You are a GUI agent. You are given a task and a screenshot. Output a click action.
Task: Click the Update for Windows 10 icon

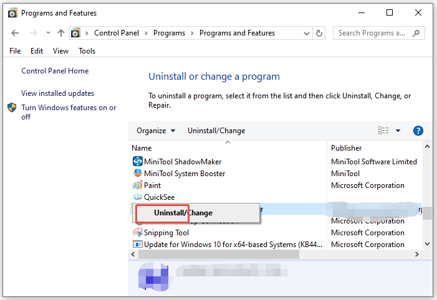(x=137, y=245)
